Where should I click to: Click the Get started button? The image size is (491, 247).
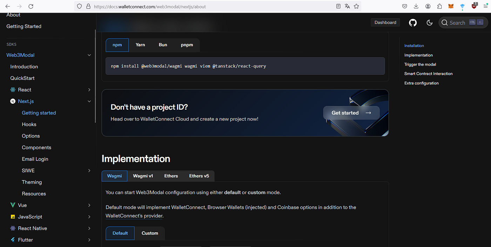pyautogui.click(x=351, y=113)
